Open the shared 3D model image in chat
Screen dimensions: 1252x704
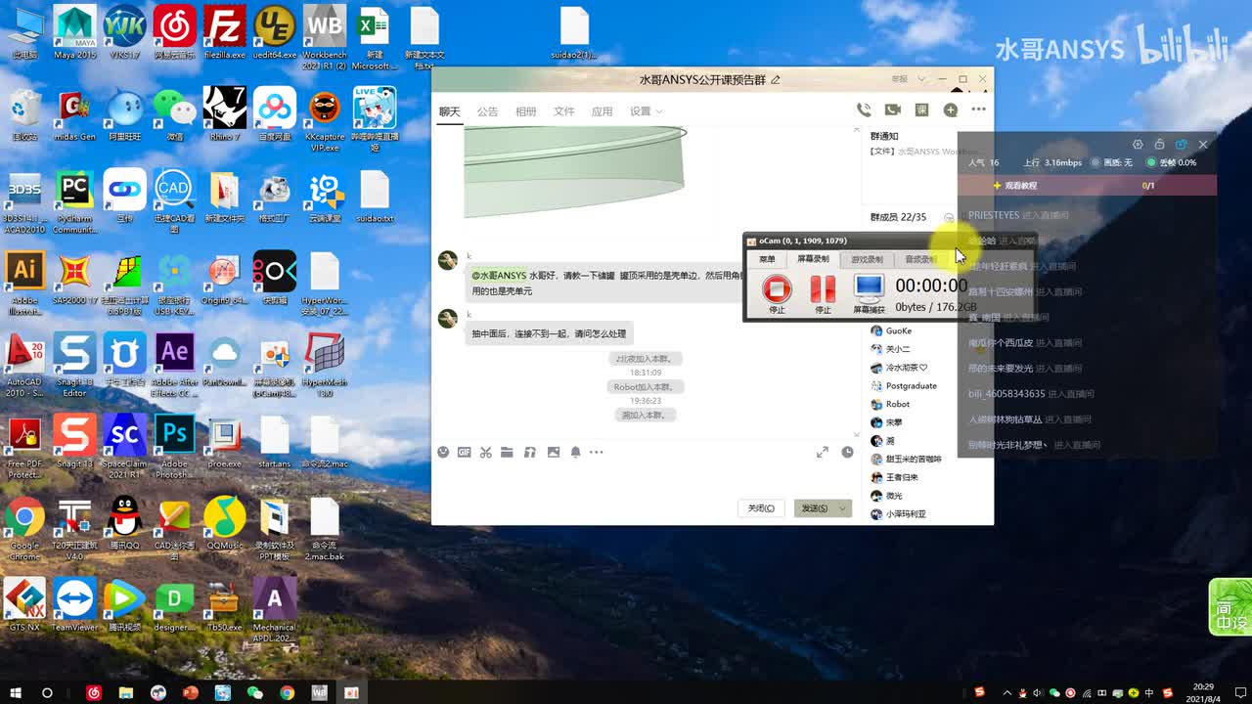tap(574, 172)
